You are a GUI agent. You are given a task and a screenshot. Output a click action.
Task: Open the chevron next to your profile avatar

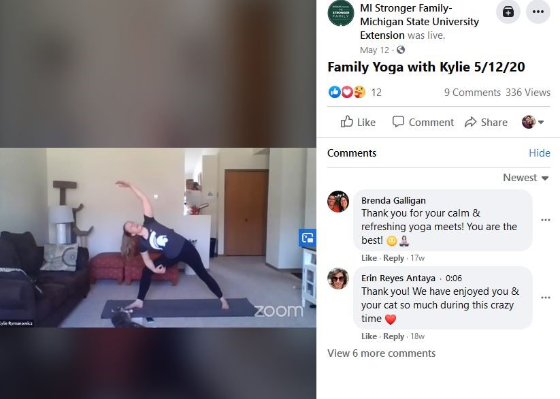point(542,123)
